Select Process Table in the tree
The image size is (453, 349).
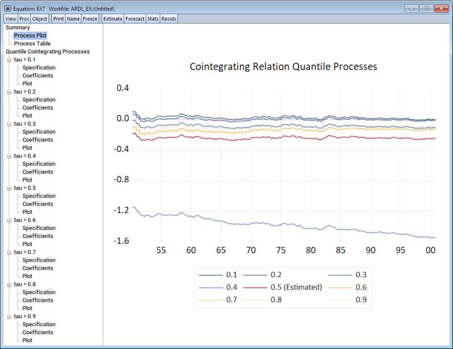coord(32,43)
